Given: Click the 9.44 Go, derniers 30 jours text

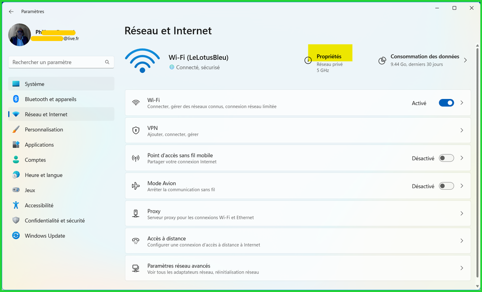Looking at the screenshot, I should pyautogui.click(x=416, y=65).
